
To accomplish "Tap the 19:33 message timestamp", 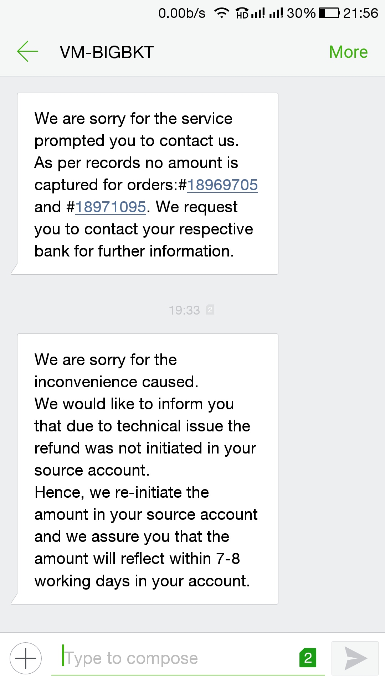I will coord(184,310).
